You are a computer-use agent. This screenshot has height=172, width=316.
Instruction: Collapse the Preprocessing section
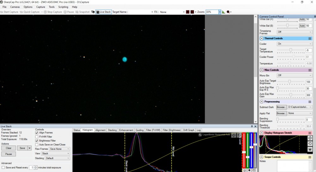pos(262,102)
